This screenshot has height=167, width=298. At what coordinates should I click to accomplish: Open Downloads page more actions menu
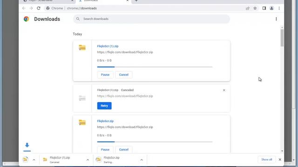click(x=276, y=19)
